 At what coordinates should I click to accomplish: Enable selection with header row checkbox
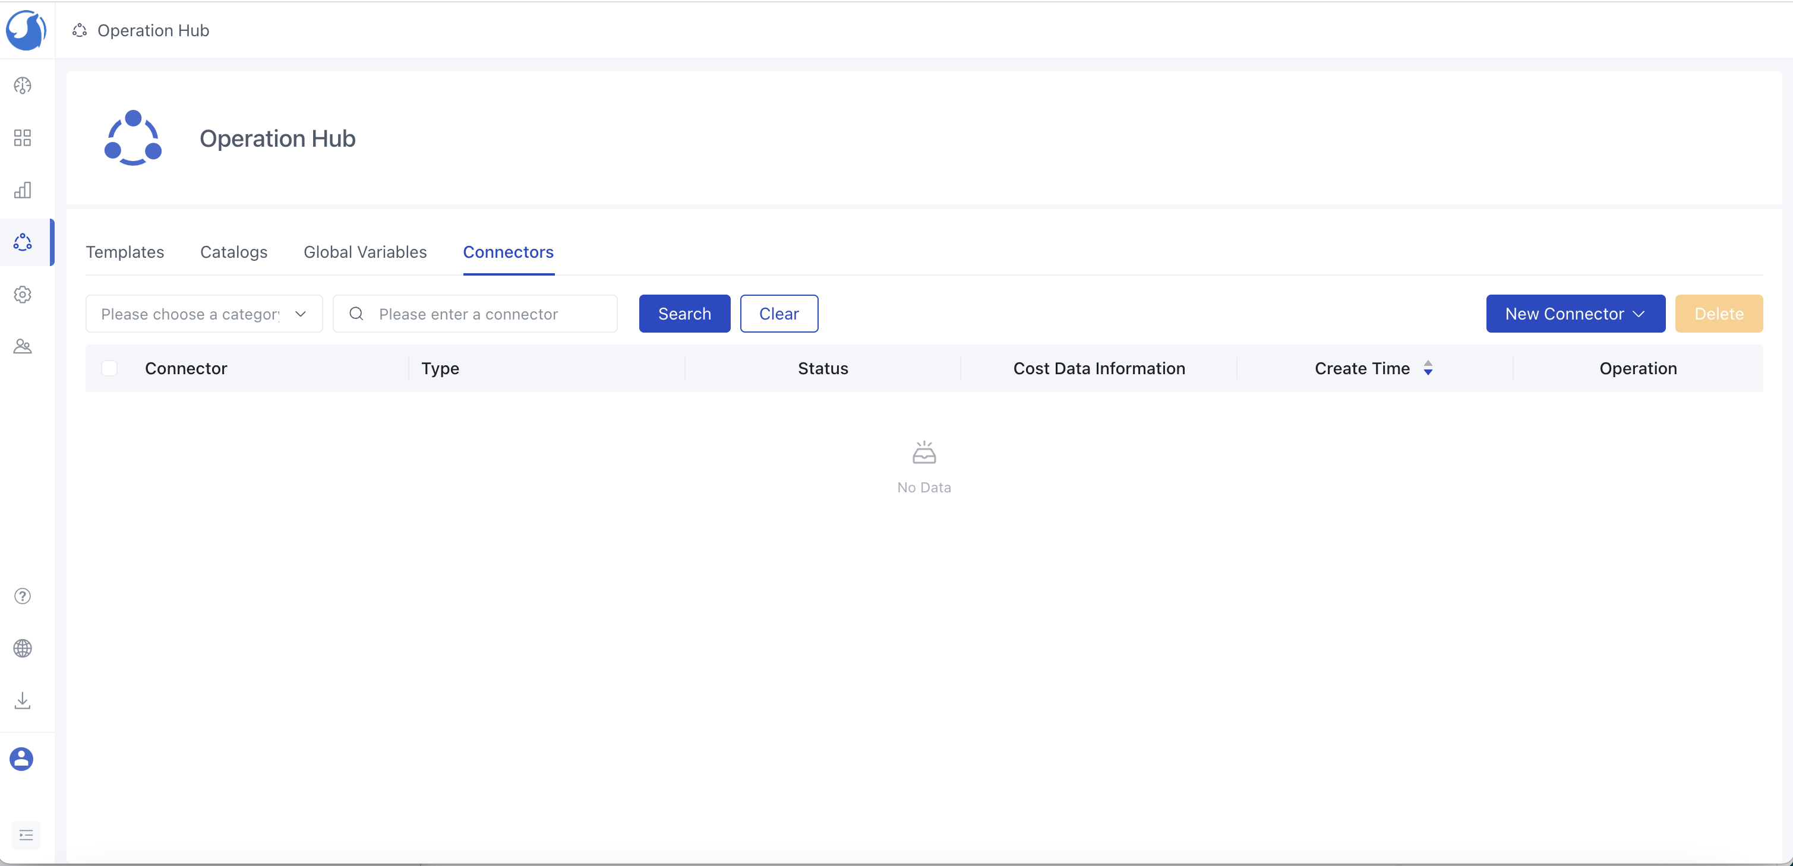point(109,368)
